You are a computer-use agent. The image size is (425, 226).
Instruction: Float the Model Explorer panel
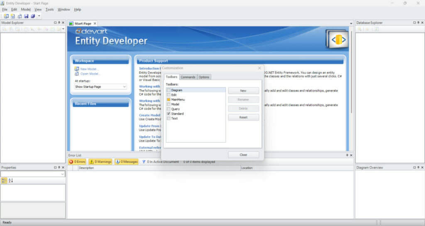[55, 23]
